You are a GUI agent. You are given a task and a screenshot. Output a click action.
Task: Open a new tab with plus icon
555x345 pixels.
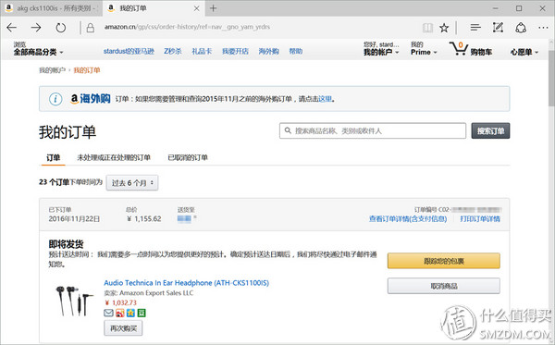[x=213, y=7]
